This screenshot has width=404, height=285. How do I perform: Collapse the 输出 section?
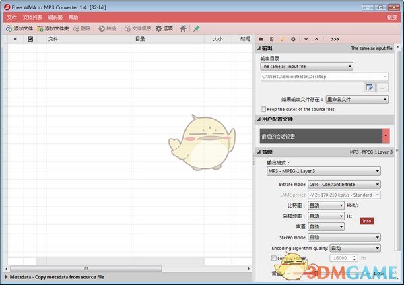pos(259,49)
